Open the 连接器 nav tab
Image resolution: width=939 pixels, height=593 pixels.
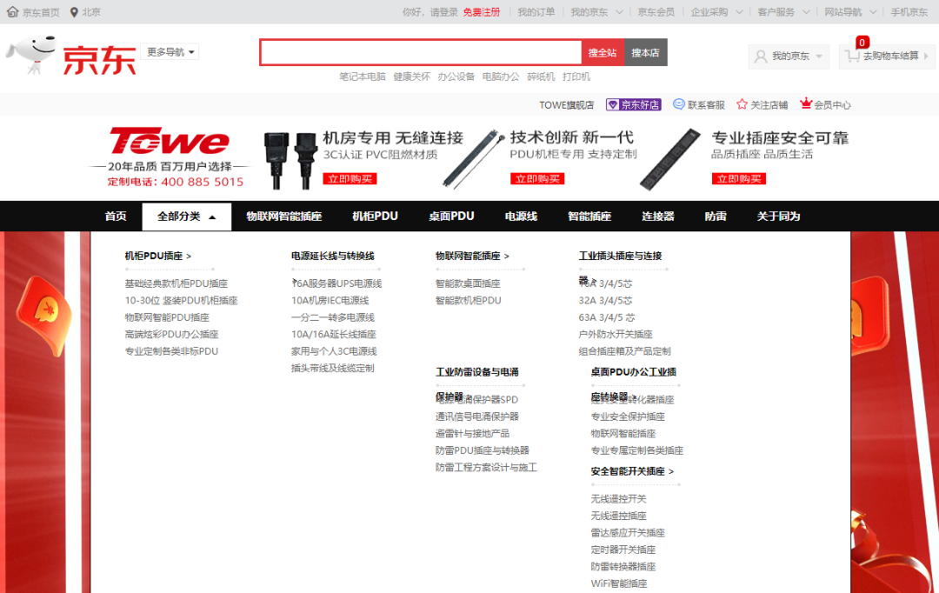tap(657, 217)
